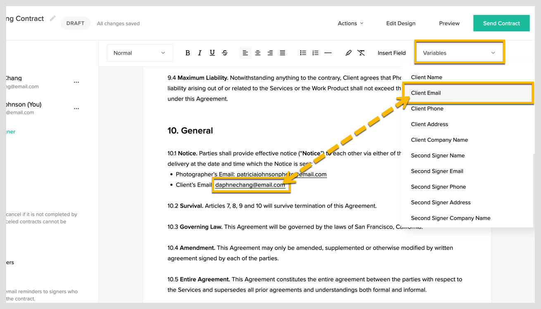Apply underline formatting
This screenshot has height=309, width=541.
[x=212, y=53]
